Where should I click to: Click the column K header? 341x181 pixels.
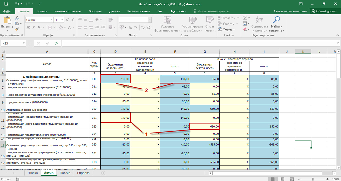point(303,51)
